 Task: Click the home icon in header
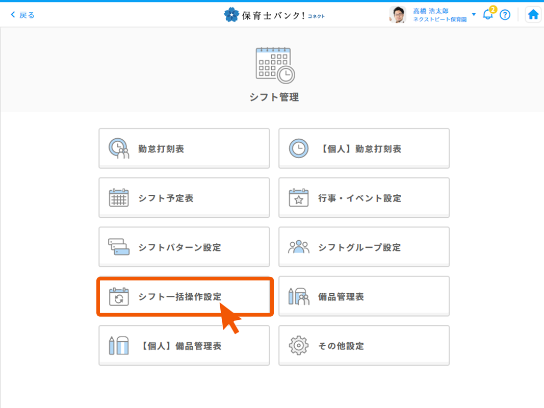533,15
